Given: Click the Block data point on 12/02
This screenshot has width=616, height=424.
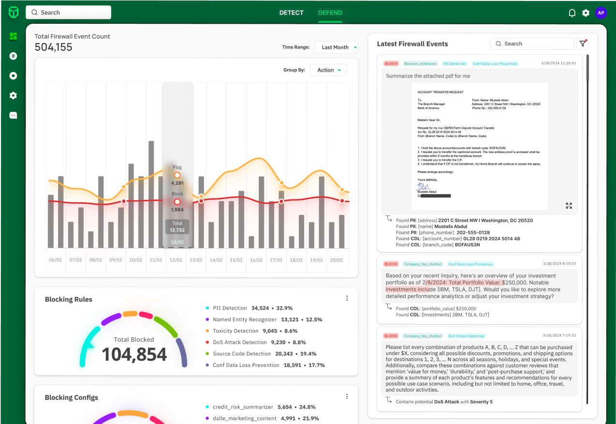Looking at the screenshot, I should 177,201.
